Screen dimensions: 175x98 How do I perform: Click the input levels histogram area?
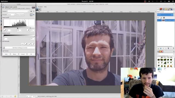(19, 23)
